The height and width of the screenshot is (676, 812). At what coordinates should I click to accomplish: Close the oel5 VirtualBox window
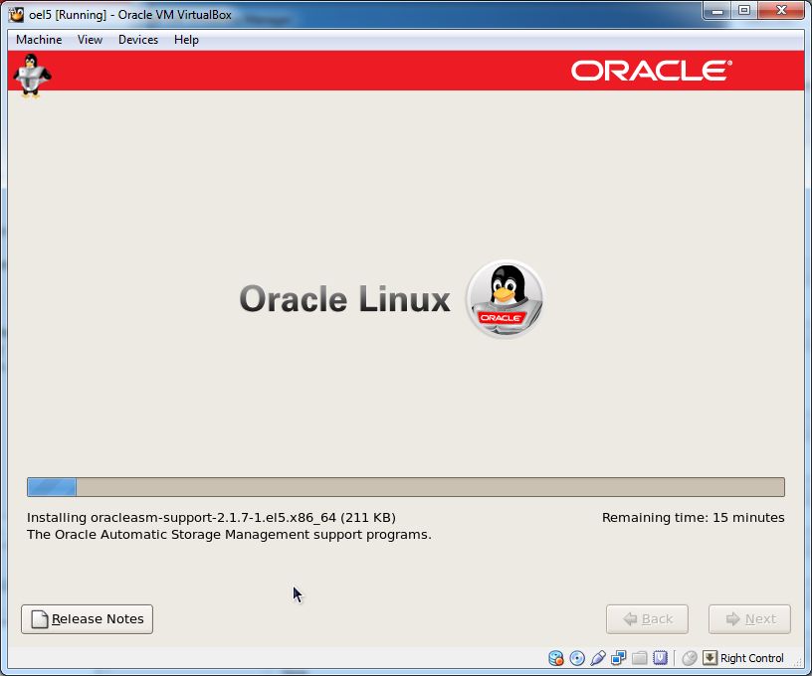click(781, 10)
